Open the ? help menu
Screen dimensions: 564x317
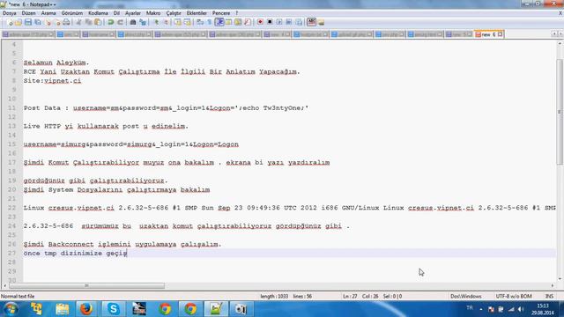click(x=237, y=13)
